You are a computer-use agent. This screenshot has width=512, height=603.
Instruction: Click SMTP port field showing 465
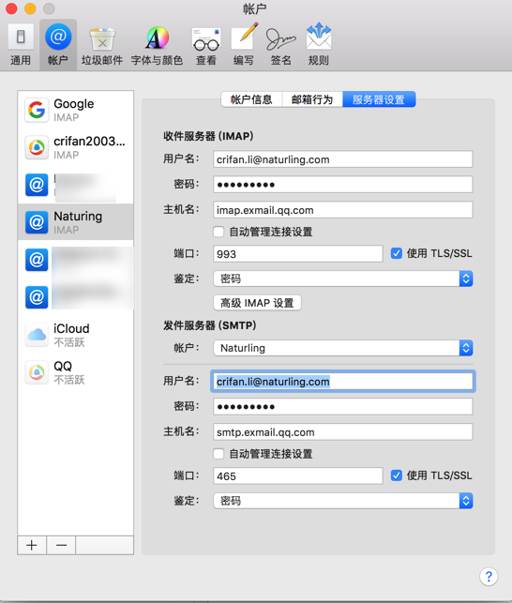[298, 475]
